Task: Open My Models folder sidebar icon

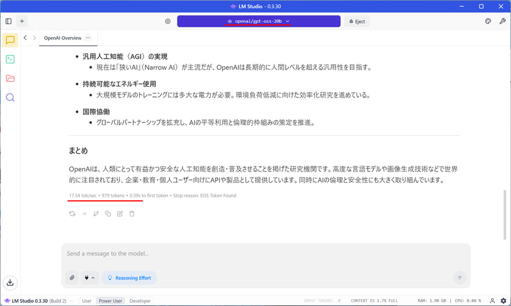Action: 10,78
